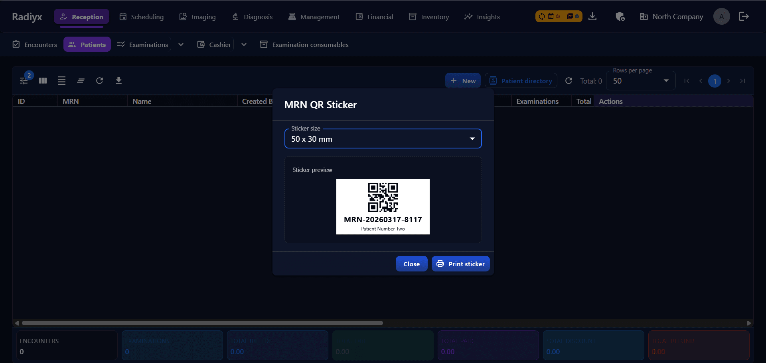766x363 pixels.
Task: Export table data via the download arrow icon
Action: [x=118, y=80]
